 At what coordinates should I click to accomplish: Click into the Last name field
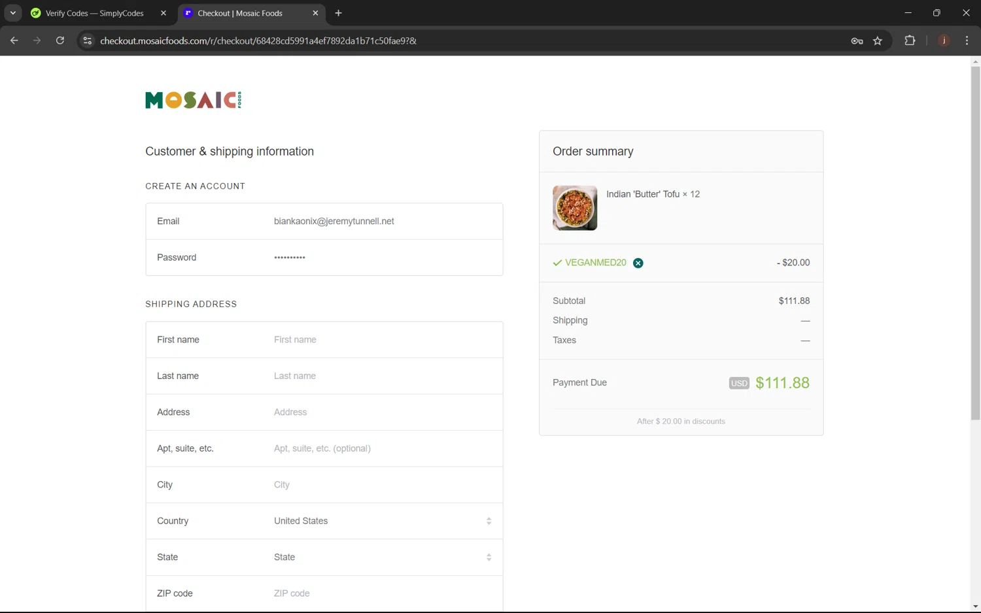[x=383, y=376]
